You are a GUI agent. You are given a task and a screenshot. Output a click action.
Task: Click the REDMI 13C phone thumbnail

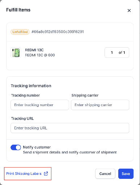point(16,52)
